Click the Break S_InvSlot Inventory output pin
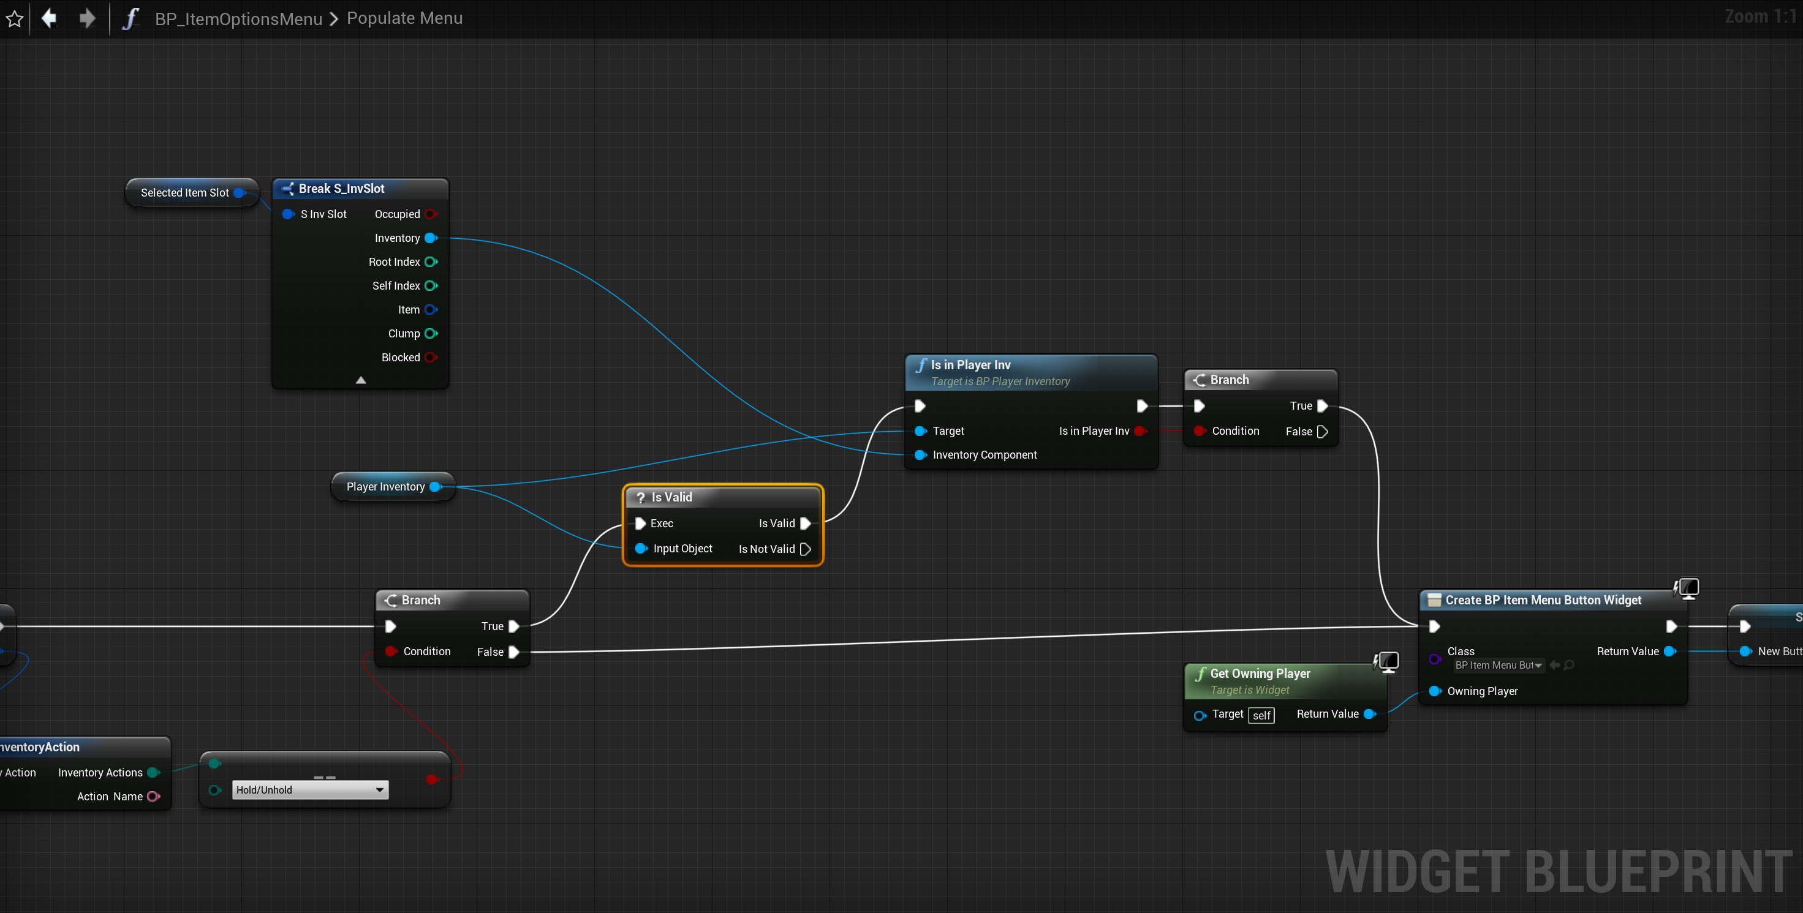1803x913 pixels. (431, 238)
